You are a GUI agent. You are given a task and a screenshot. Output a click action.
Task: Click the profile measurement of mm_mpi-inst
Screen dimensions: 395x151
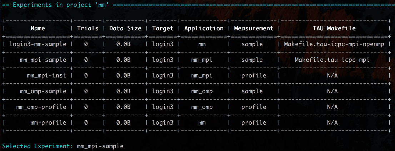254,76
